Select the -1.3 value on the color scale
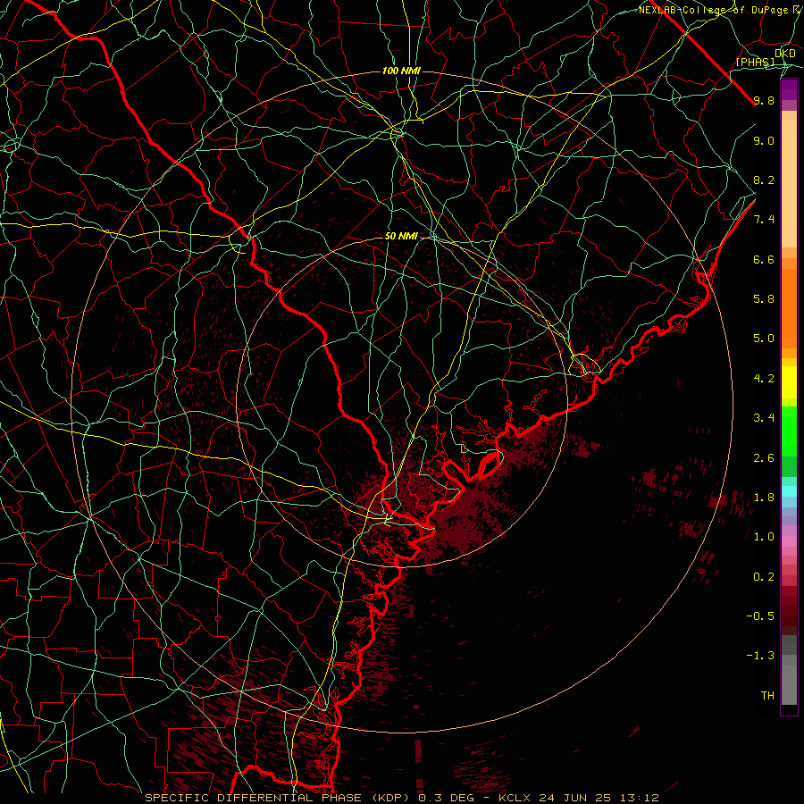This screenshot has height=804, width=804. 760,656
